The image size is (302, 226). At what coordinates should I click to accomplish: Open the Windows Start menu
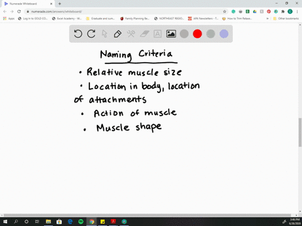point(5,222)
